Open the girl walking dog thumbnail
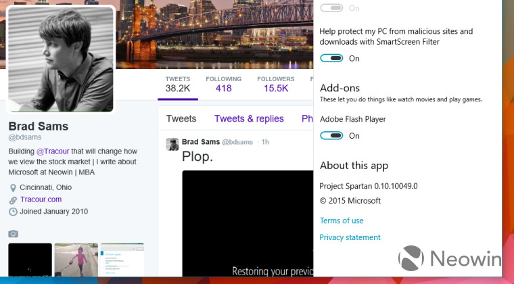 [76, 260]
